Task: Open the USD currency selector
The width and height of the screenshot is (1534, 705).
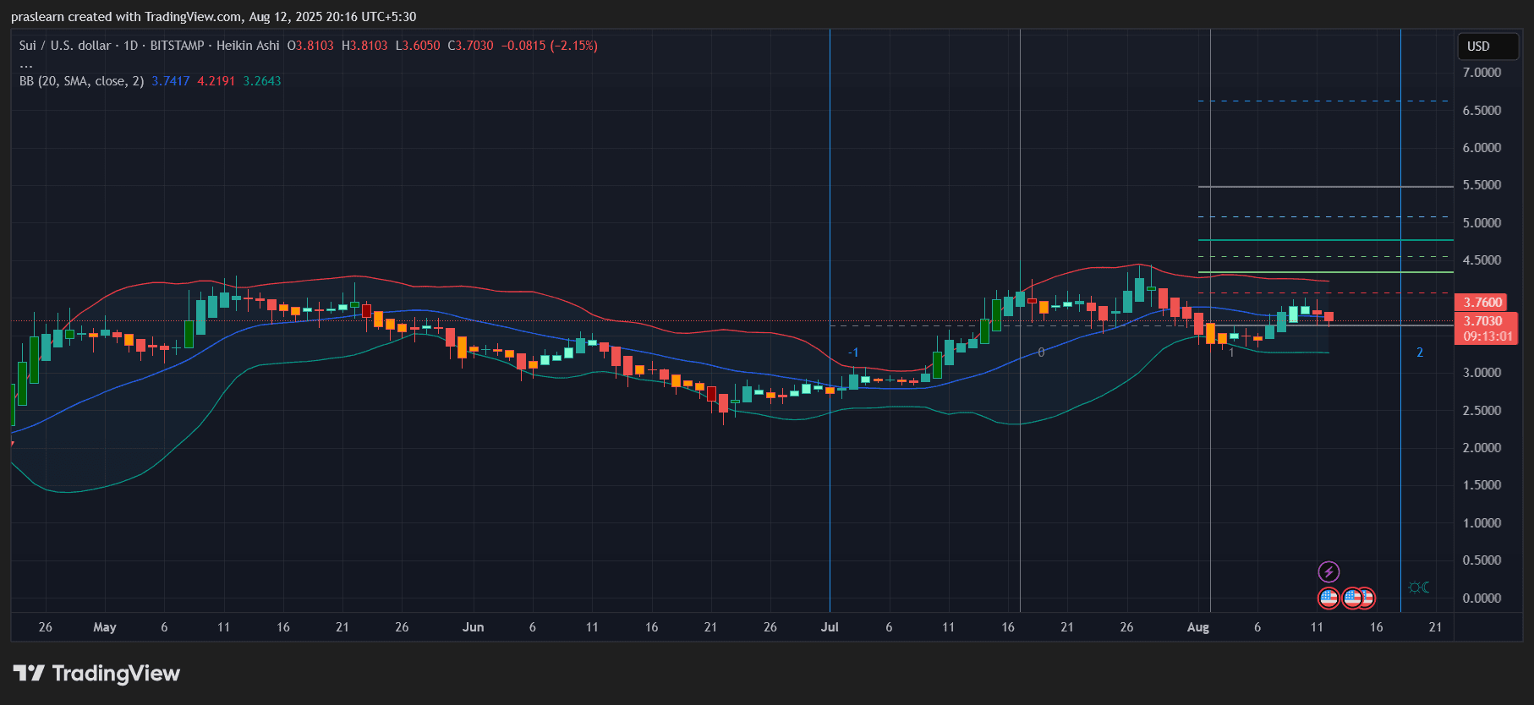Action: [1487, 46]
